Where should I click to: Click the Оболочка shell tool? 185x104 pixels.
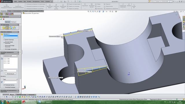tap(99, 9)
